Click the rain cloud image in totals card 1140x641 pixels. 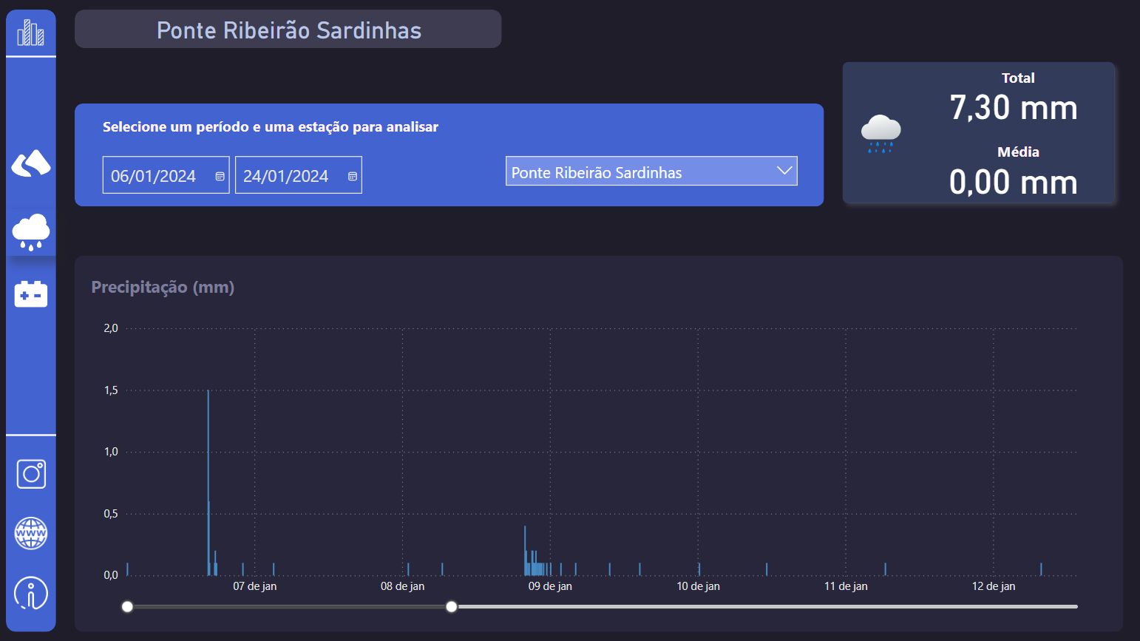[x=881, y=134]
